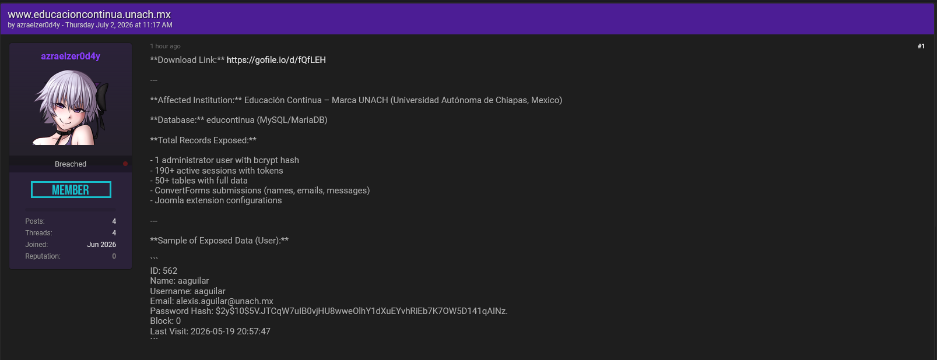Click the Joined Jun 2026 date
The image size is (937, 360).
101,245
